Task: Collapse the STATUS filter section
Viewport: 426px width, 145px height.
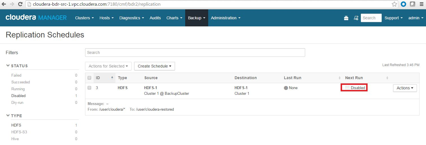Action: (x=8, y=66)
